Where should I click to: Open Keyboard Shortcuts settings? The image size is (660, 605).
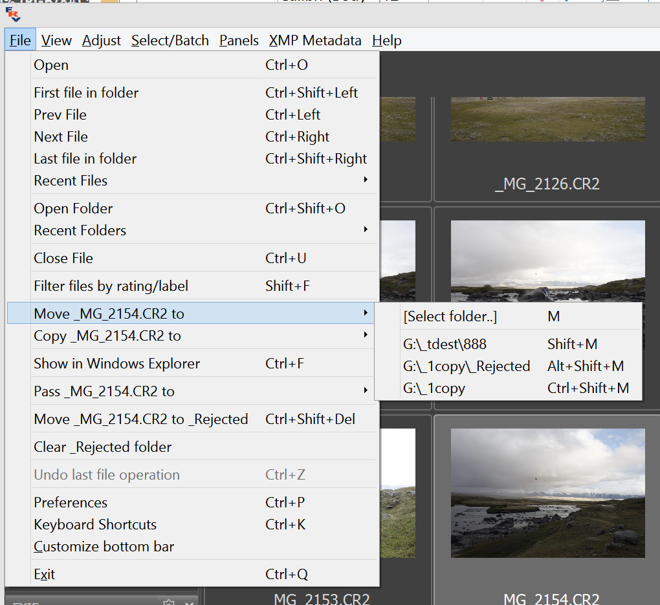pos(95,525)
